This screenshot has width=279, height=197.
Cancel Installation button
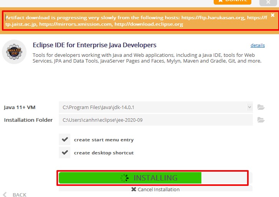point(155,189)
